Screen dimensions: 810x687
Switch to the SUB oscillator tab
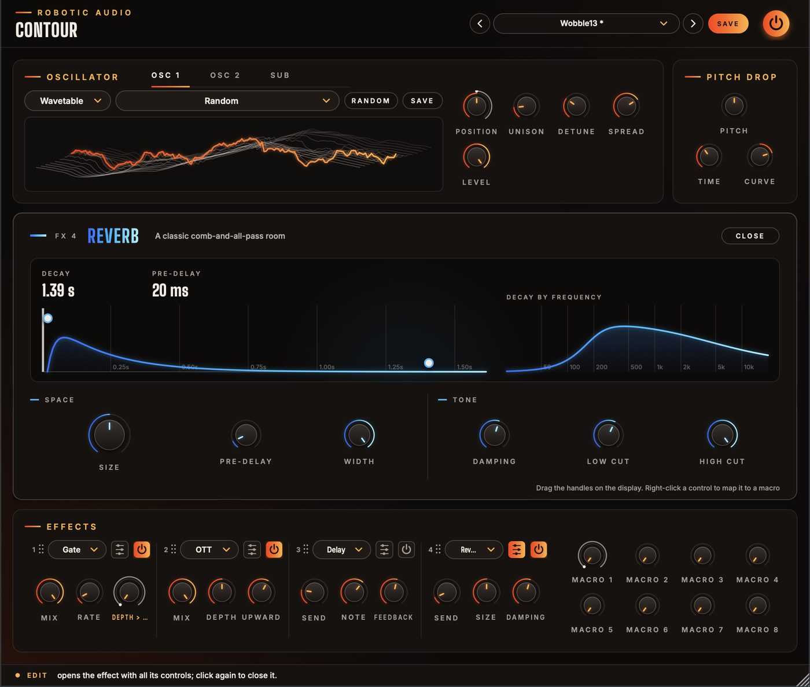[x=280, y=75]
